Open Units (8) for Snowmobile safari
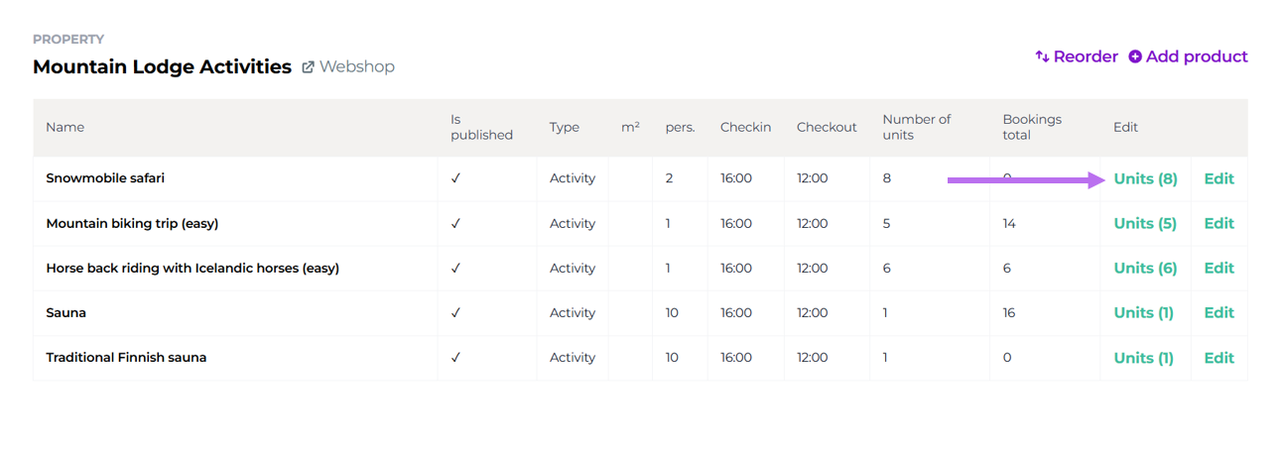This screenshot has height=452, width=1284. (1145, 178)
